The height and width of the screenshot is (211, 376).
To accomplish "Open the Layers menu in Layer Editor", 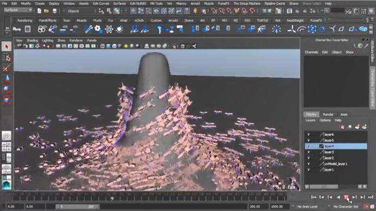I will click(x=310, y=120).
